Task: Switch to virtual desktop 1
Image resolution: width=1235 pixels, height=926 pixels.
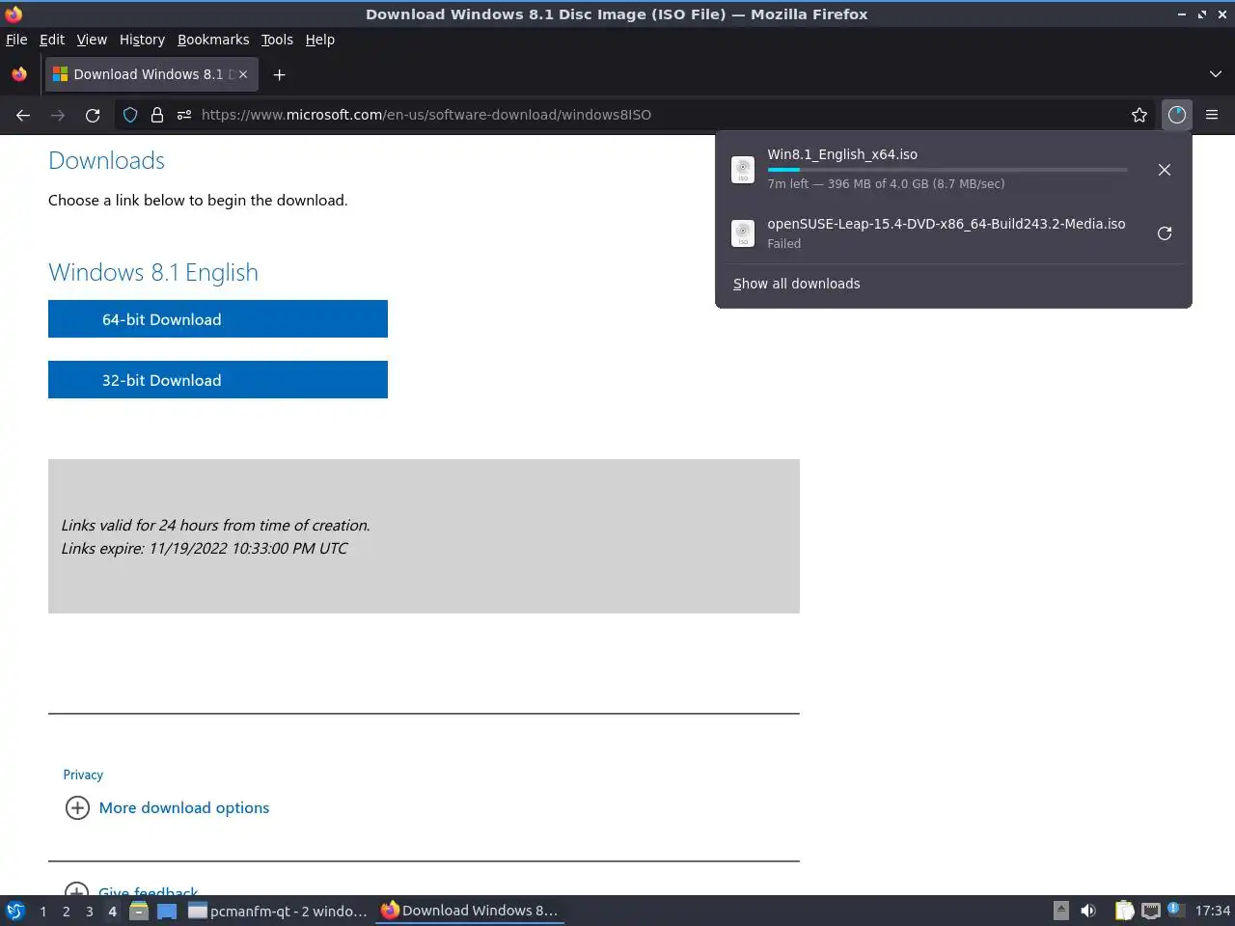Action: [42, 911]
